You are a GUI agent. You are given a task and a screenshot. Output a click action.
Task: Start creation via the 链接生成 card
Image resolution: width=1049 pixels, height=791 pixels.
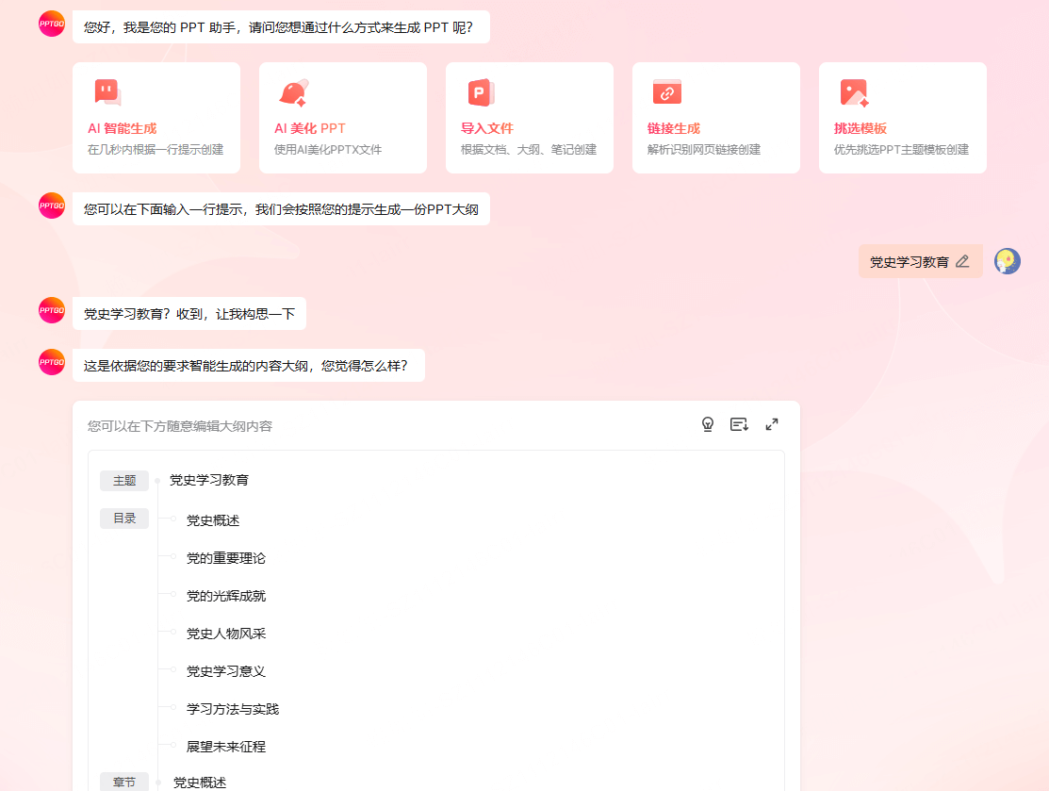click(x=716, y=118)
